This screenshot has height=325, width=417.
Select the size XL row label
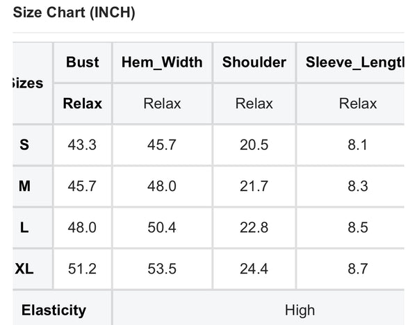[x=25, y=269]
